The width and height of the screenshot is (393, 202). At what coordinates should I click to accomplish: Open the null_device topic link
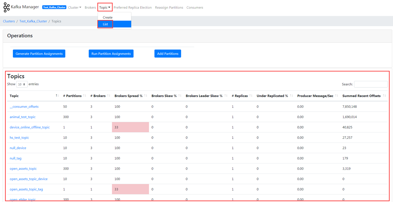click(18, 148)
